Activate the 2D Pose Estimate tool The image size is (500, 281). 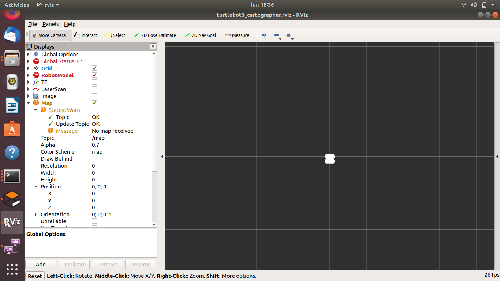pyautogui.click(x=155, y=35)
